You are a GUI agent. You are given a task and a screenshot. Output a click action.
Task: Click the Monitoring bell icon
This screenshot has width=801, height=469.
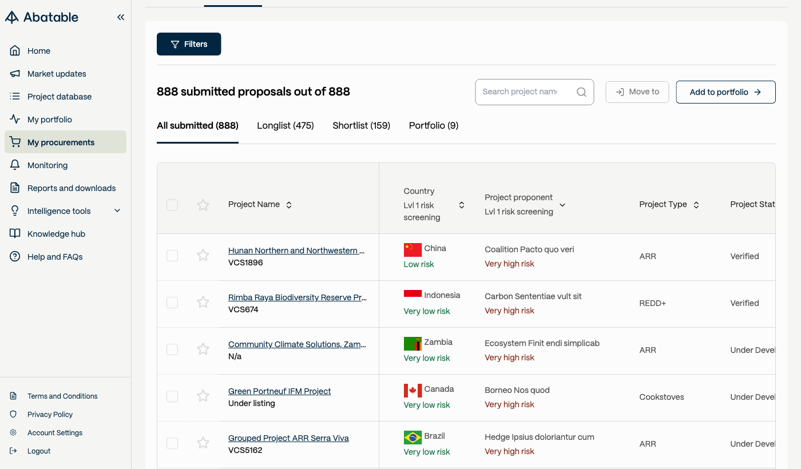click(15, 165)
